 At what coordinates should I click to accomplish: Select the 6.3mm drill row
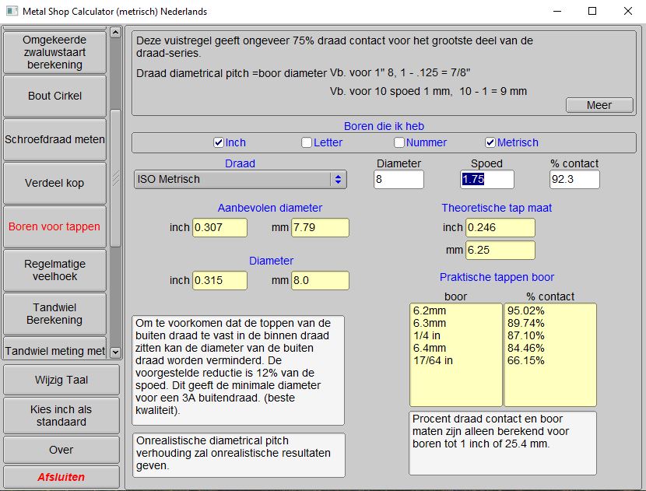[456, 323]
